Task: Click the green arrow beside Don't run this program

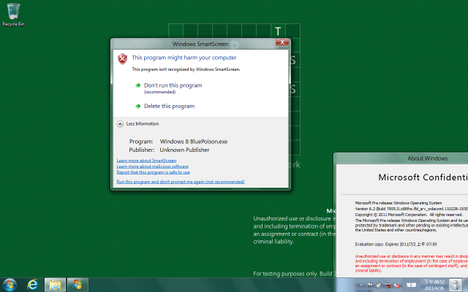Action: tap(138, 85)
